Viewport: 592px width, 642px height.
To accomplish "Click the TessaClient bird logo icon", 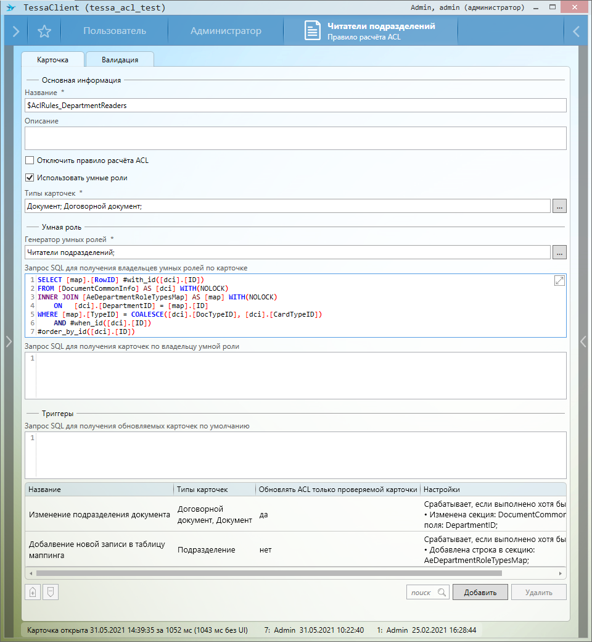I will (x=10, y=7).
